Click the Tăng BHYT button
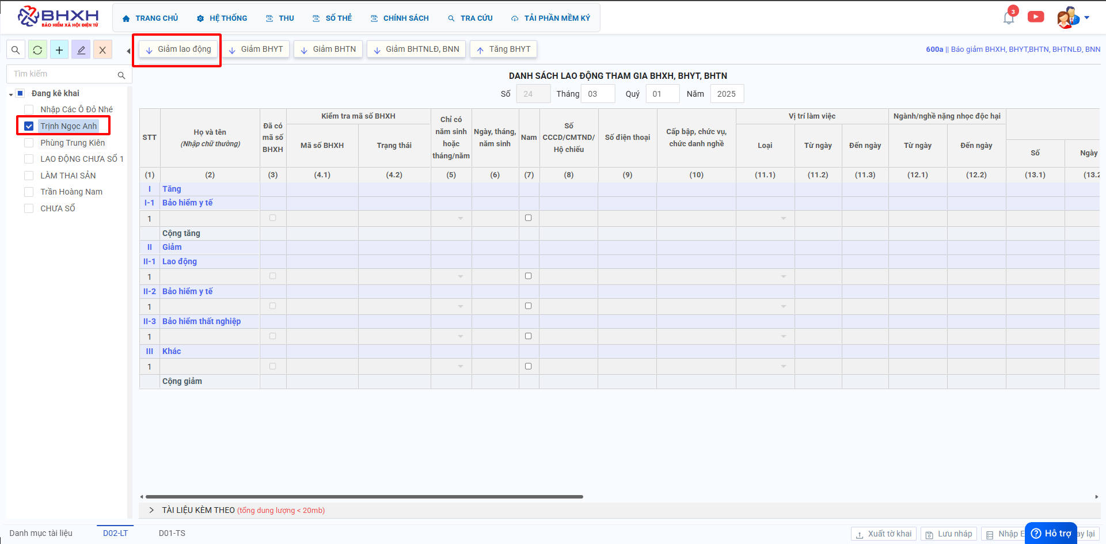The image size is (1106, 544). (x=504, y=50)
